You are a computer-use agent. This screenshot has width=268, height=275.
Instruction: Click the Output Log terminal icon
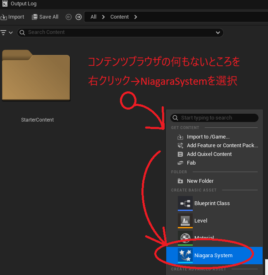[x=5, y=4]
